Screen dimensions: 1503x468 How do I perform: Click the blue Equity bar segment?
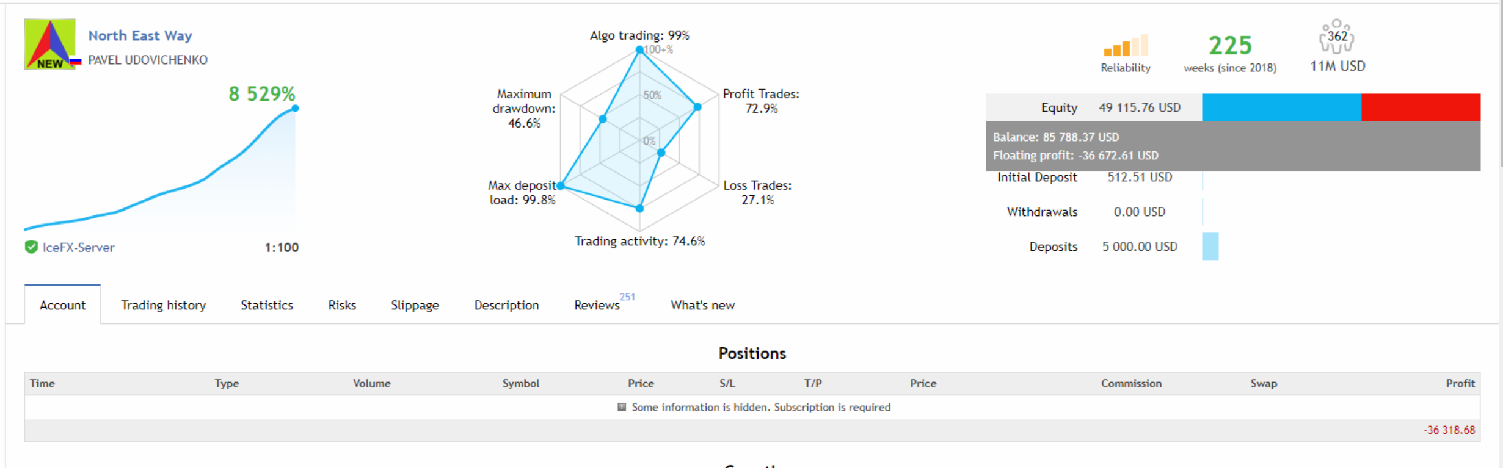[1281, 107]
